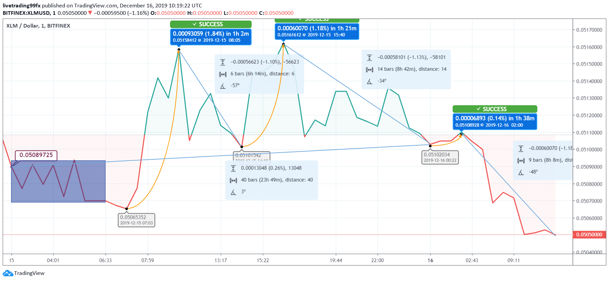The width and height of the screenshot is (609, 281).
Task: Click the price-range icon beside 0.00013048
Action: (233, 168)
